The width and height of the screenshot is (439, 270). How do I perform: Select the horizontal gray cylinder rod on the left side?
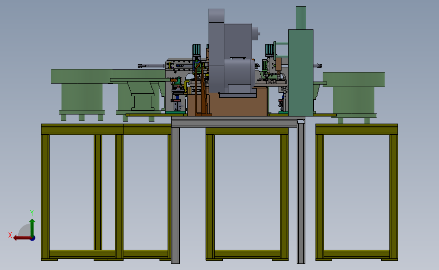coord(151,66)
